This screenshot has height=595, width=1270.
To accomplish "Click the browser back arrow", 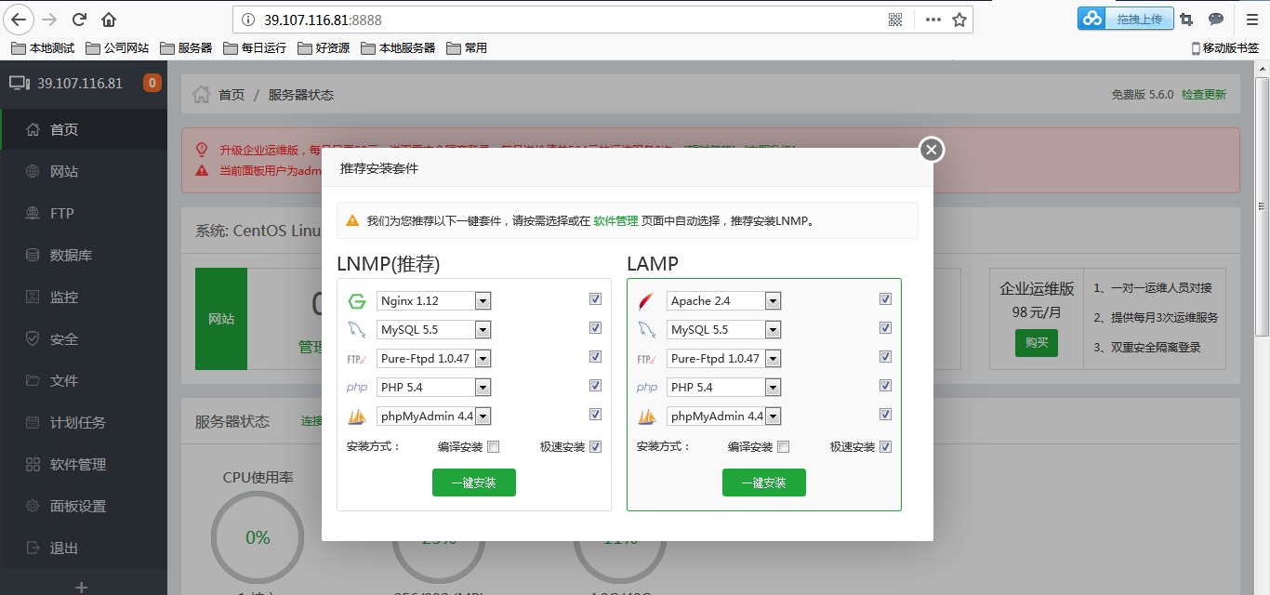I will 20,20.
